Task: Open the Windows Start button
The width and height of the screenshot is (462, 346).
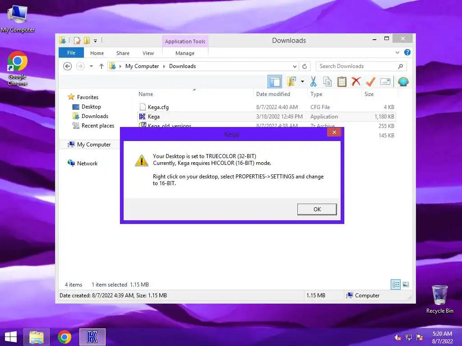Action: coord(11,337)
